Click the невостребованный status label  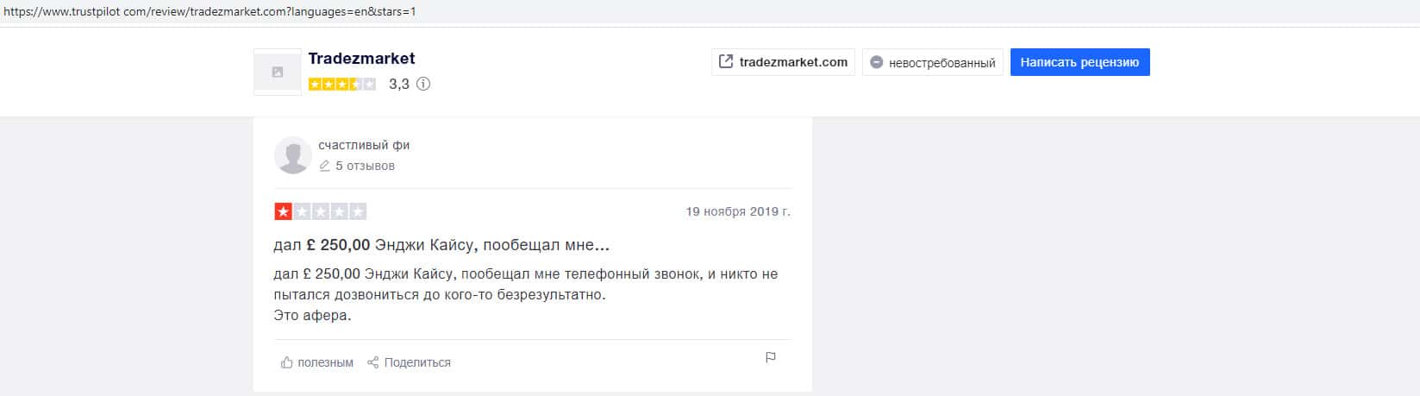941,63
